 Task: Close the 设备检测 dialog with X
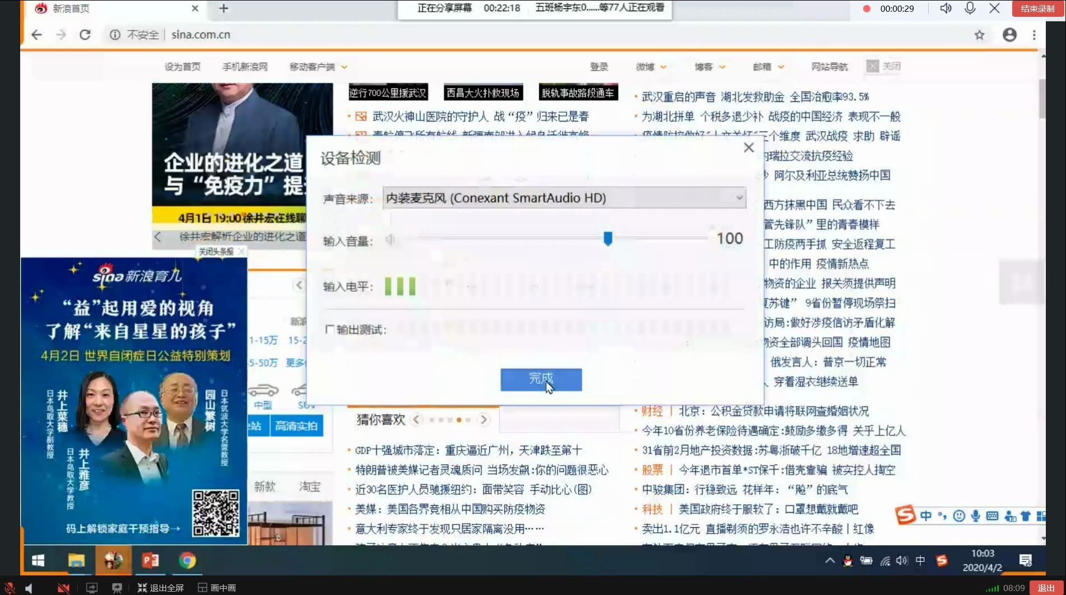coord(748,148)
